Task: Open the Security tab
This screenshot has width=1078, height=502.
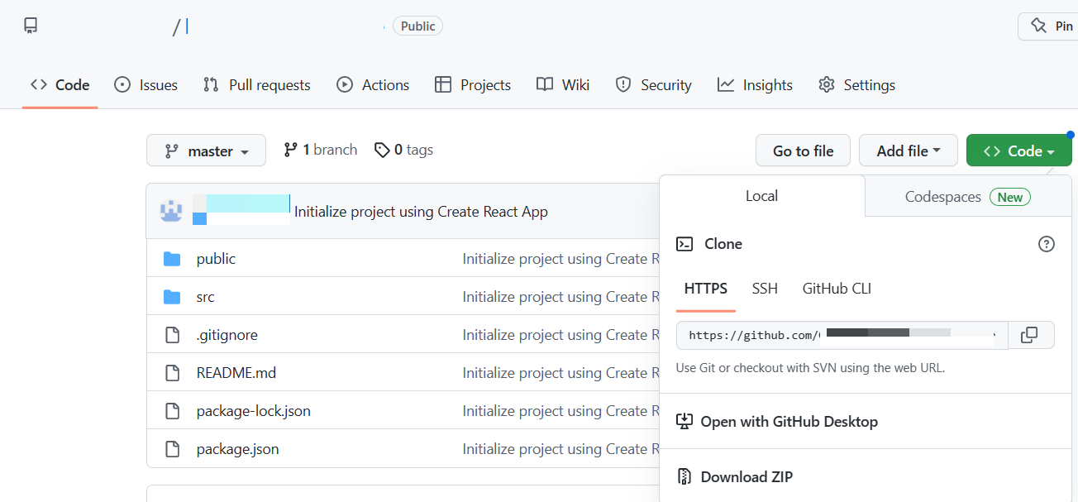Action: coord(654,84)
